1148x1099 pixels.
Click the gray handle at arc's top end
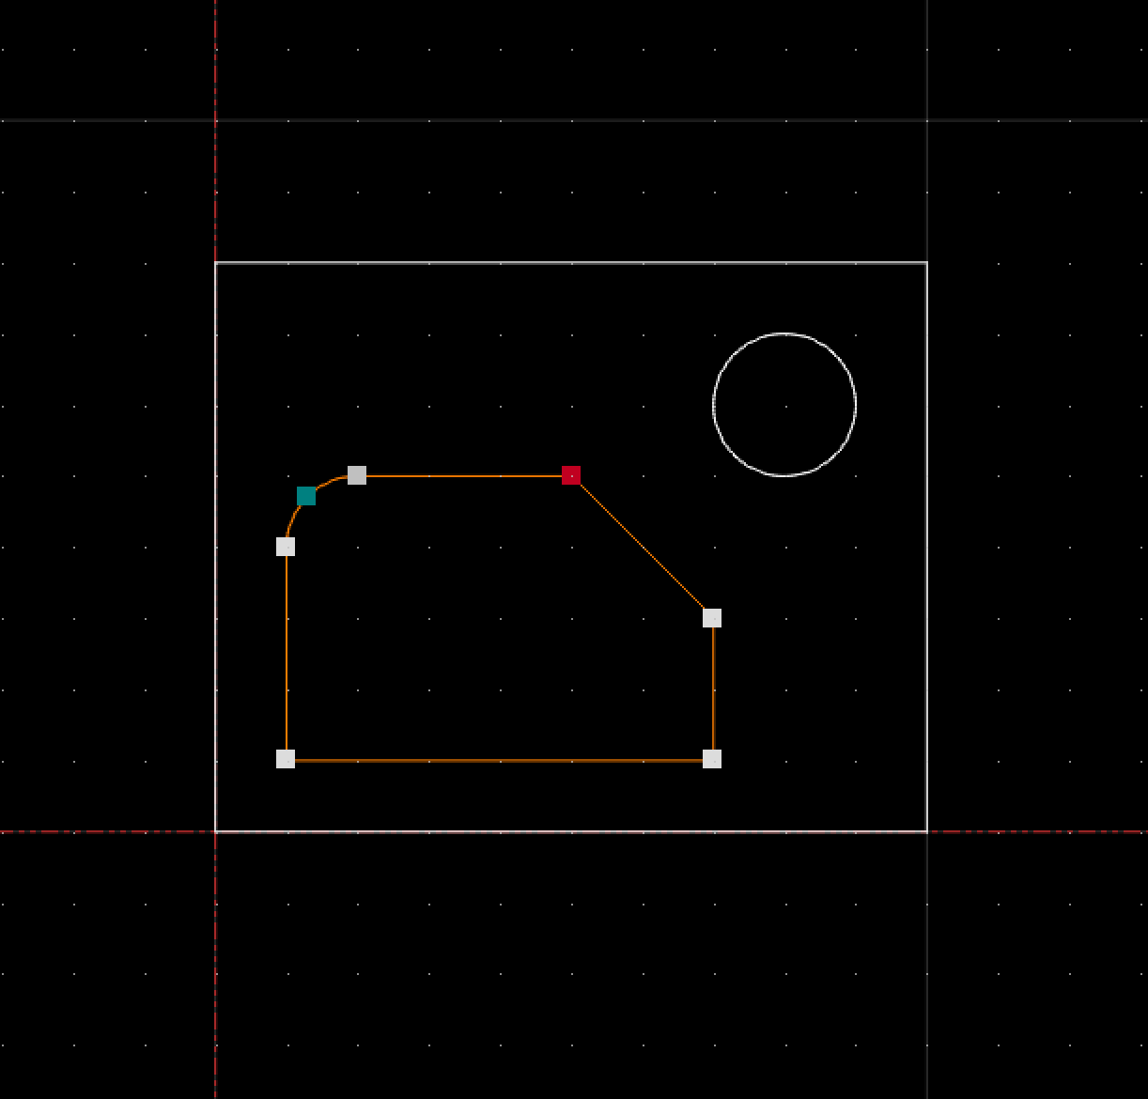(x=357, y=475)
